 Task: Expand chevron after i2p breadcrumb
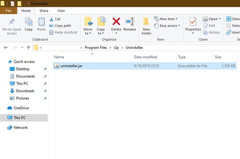122,48
